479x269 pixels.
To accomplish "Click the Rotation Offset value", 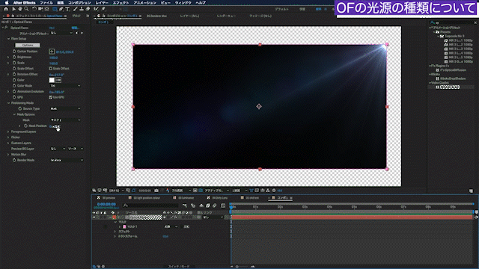I will 57,75.
